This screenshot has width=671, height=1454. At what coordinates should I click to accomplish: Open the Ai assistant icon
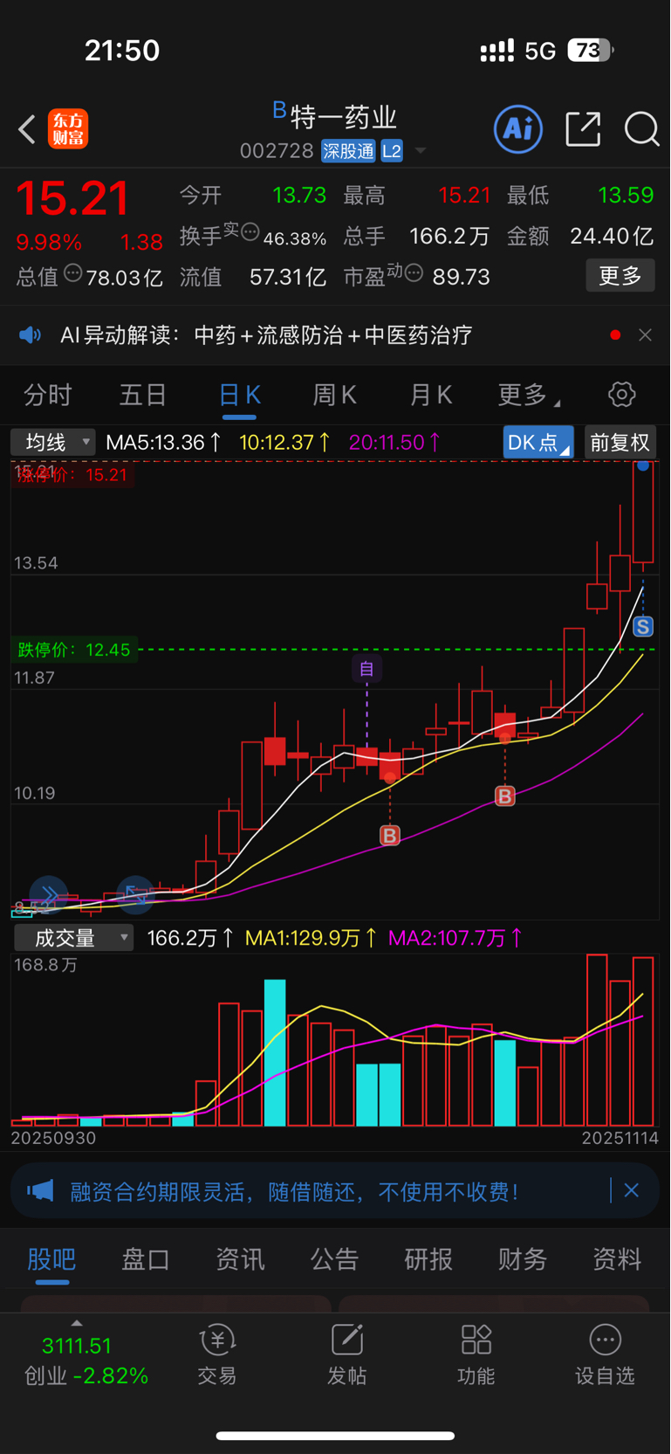pos(518,129)
